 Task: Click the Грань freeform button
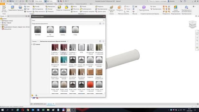[153, 7]
